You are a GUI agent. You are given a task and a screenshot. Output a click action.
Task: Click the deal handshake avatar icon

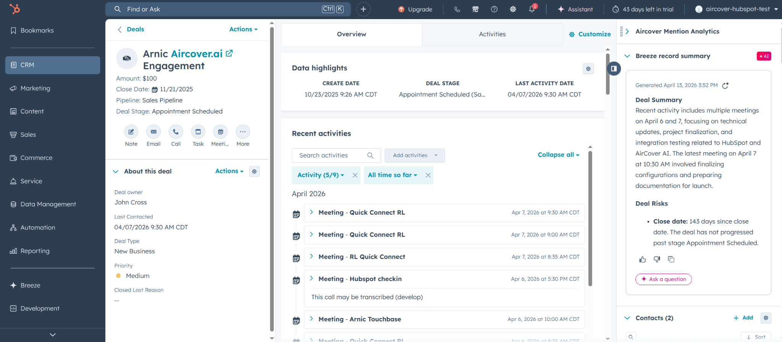pos(127,58)
